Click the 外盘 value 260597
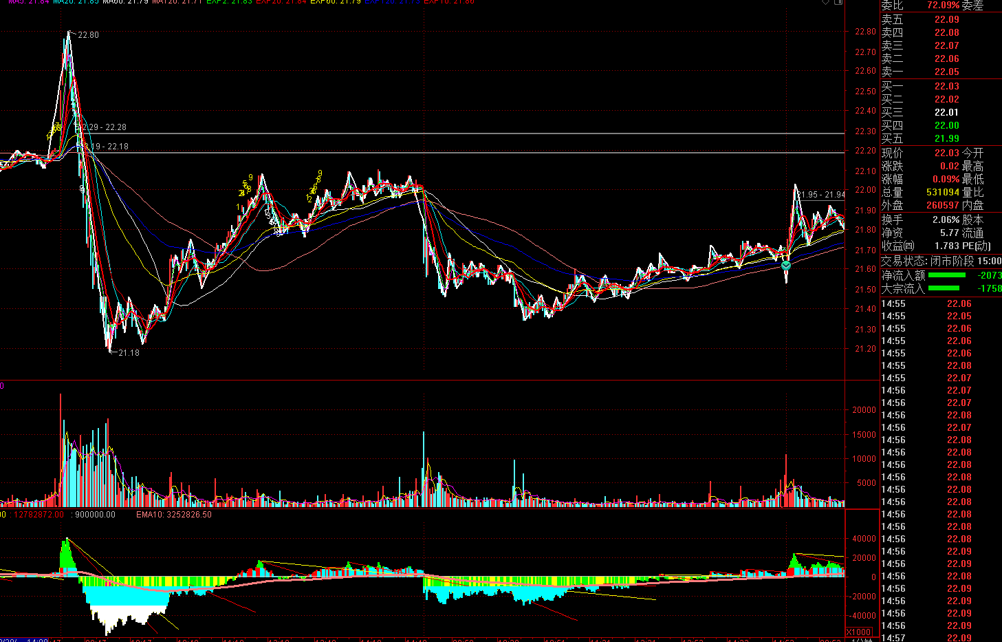This screenshot has width=1002, height=642. pos(942,206)
